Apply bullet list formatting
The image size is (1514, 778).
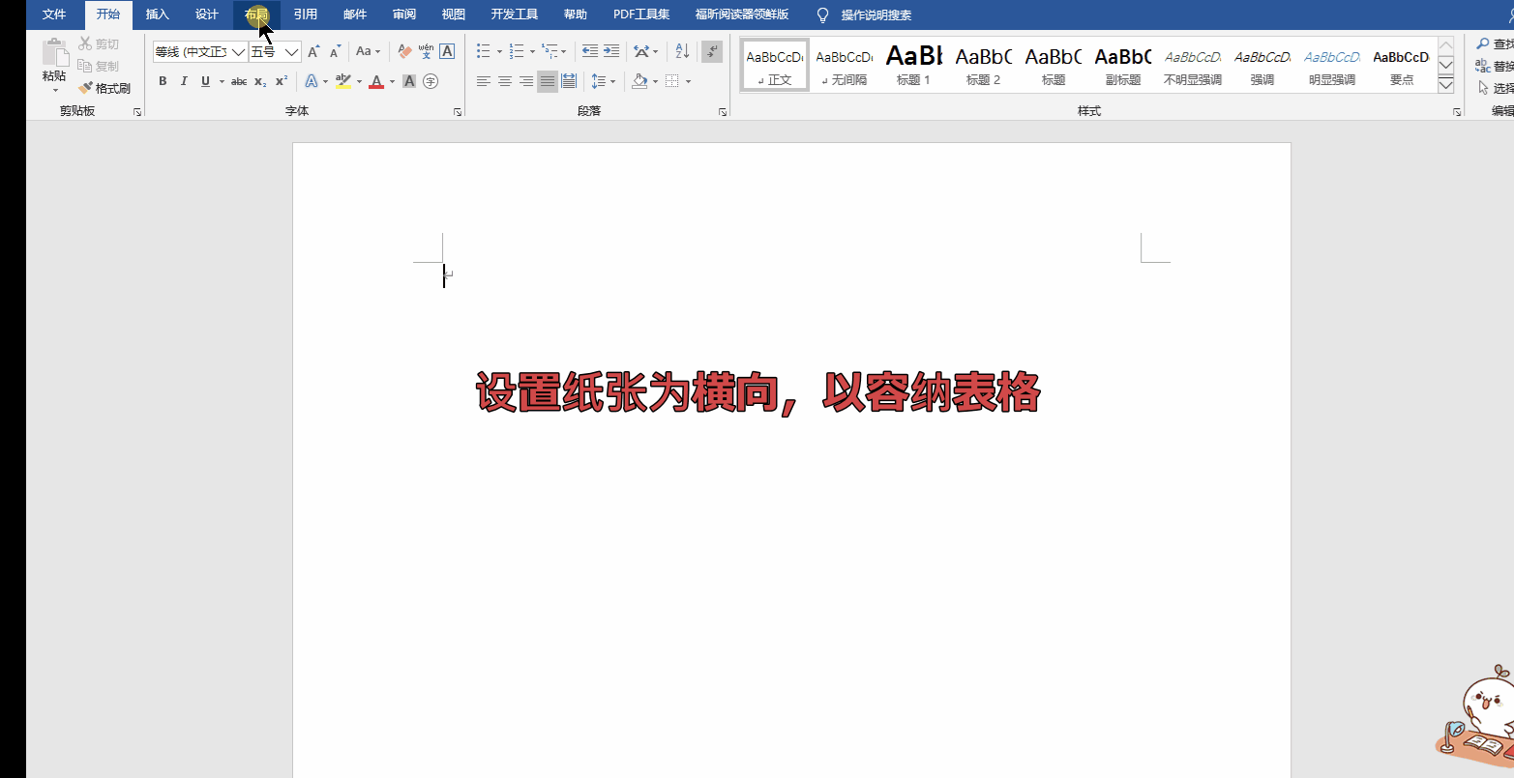tap(483, 50)
